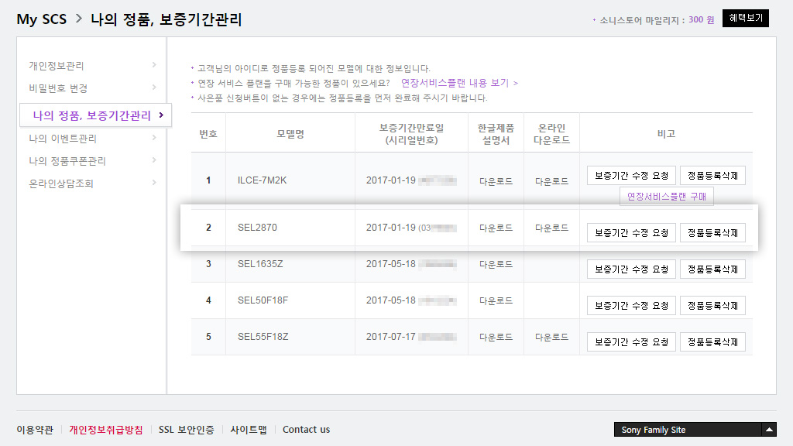Go to 나의 정품쿠폰관리
This screenshot has width=793, height=446.
[x=67, y=161]
